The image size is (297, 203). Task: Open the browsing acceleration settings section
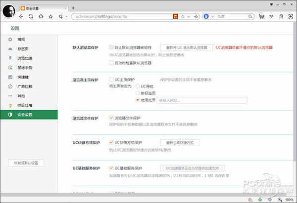(x=29, y=58)
